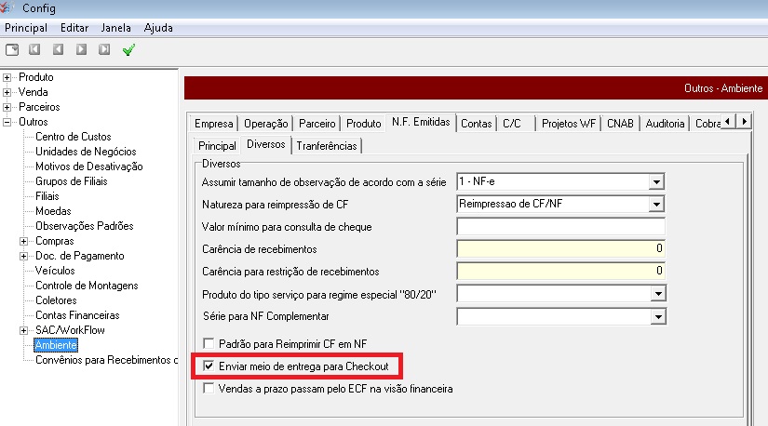Open the Tranferências sub-tab
Screen dimensions: 768x426
[x=326, y=146]
